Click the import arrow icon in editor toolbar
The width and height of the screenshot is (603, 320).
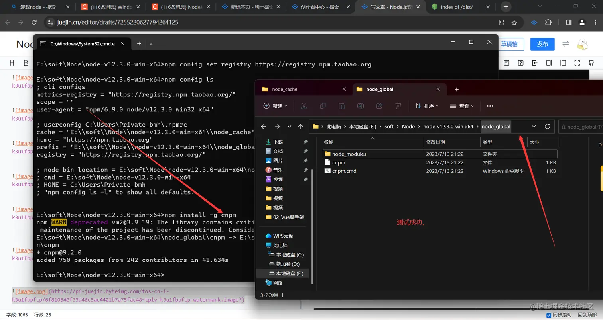pyautogui.click(x=534, y=63)
